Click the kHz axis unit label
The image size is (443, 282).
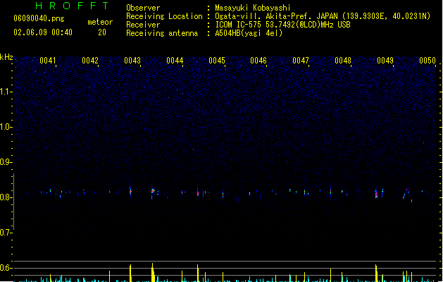click(6, 57)
